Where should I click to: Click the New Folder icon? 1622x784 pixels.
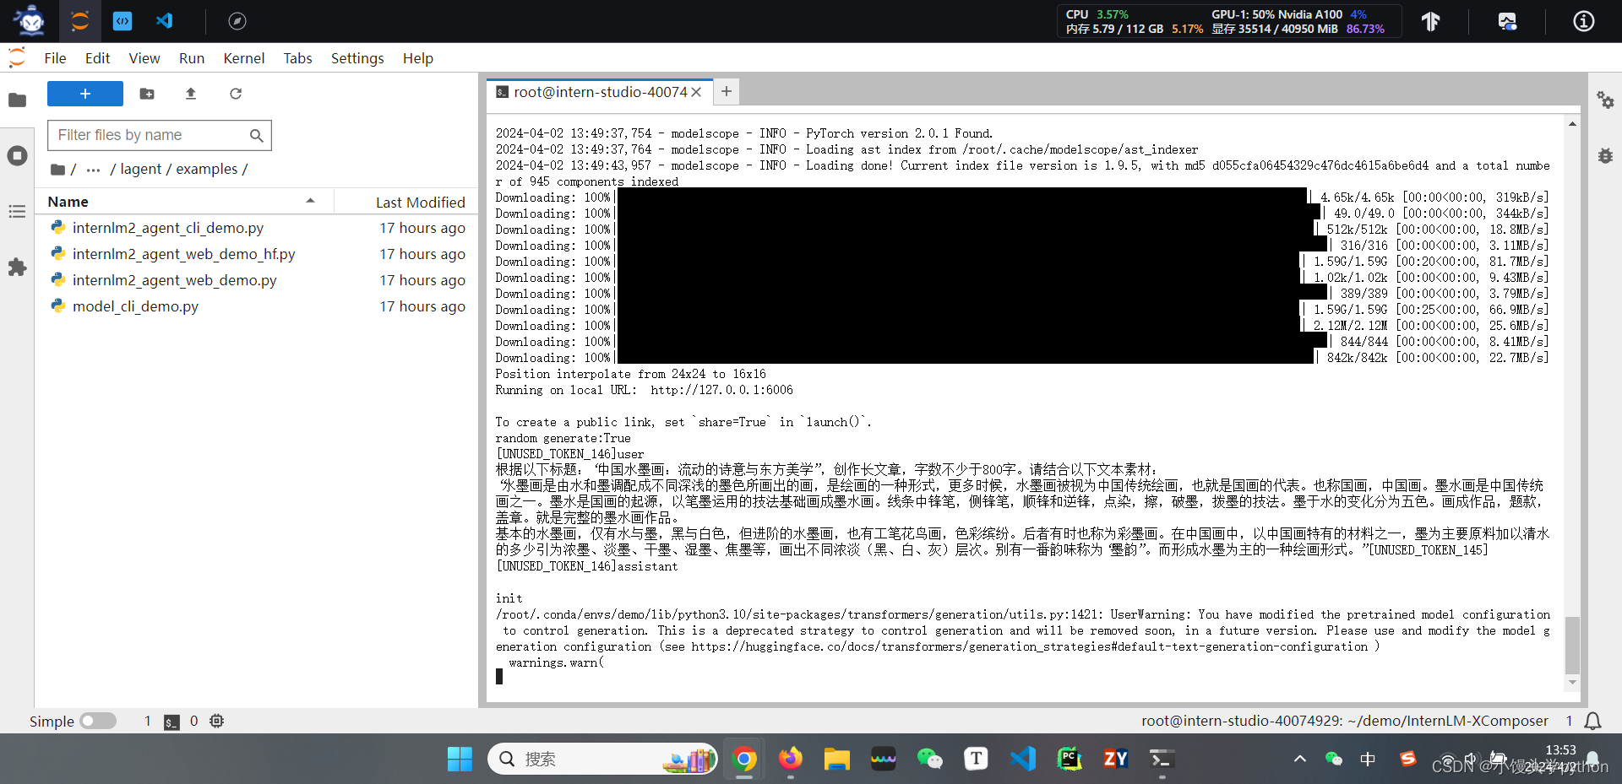[147, 94]
